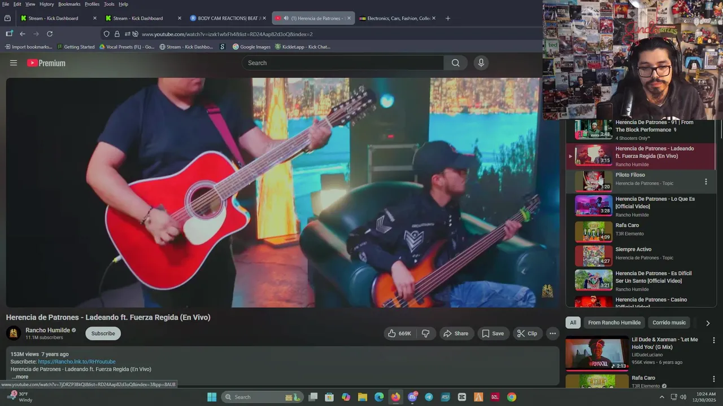This screenshot has height=406, width=723.
Task: Open Getting Started bookmark
Action: 76,47
